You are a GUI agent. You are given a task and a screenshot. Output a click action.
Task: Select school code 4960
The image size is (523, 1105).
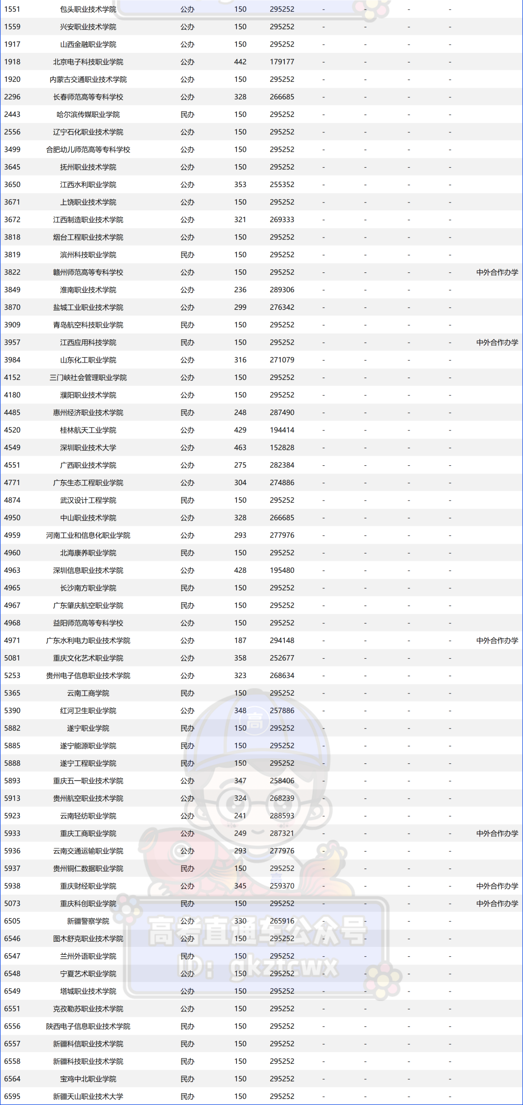(x=13, y=552)
